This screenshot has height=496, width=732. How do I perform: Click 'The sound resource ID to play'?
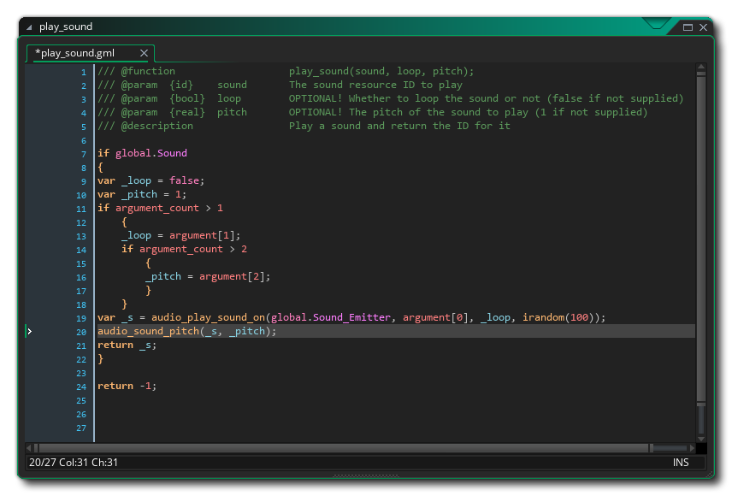pyautogui.click(x=375, y=85)
